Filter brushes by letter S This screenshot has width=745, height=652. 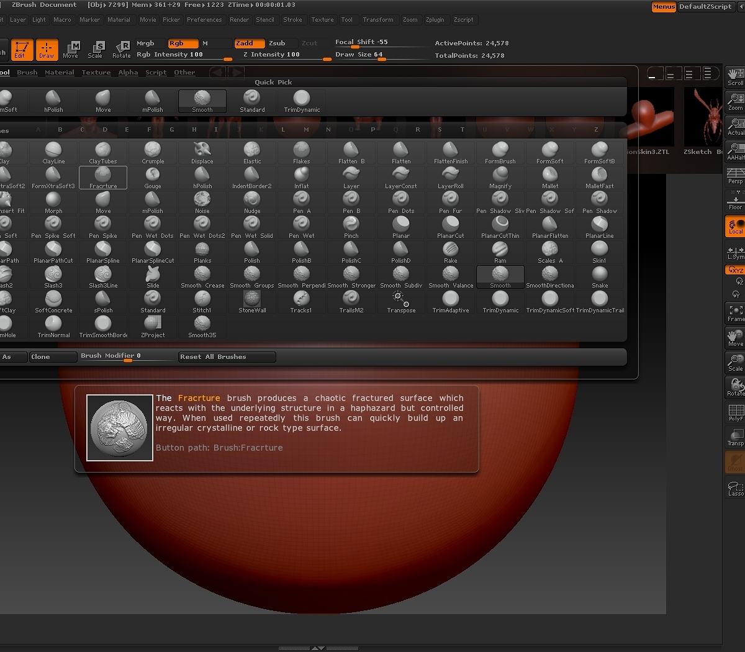[440, 130]
